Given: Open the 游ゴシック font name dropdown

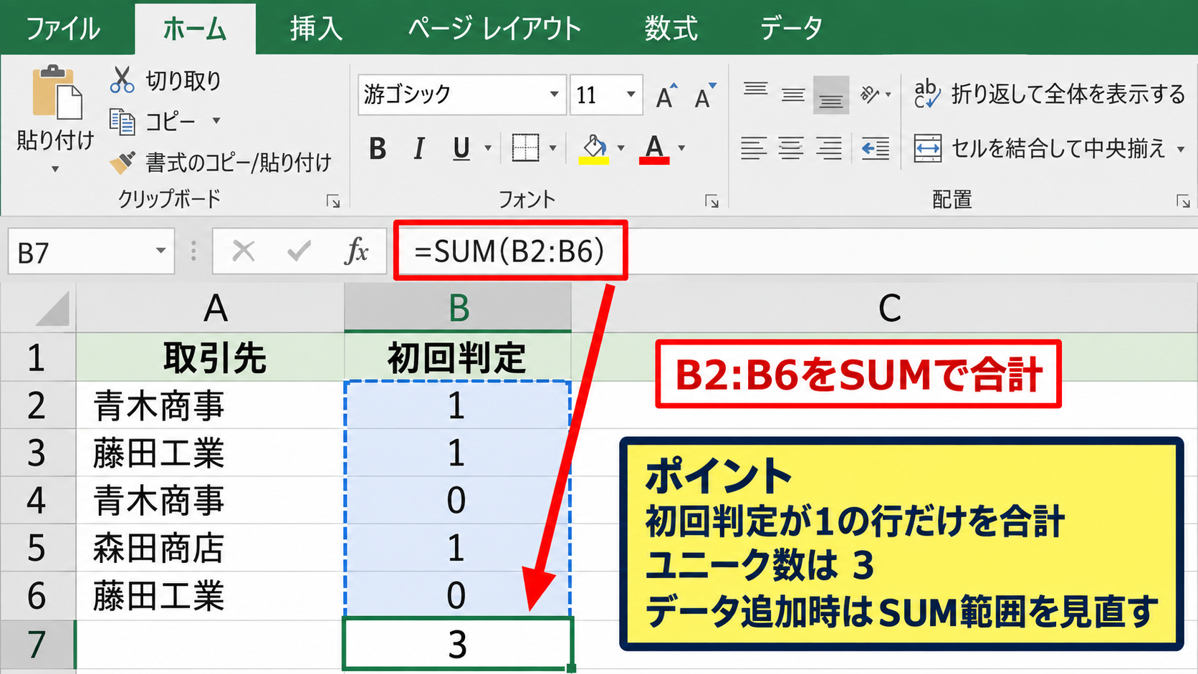Looking at the screenshot, I should 554,94.
